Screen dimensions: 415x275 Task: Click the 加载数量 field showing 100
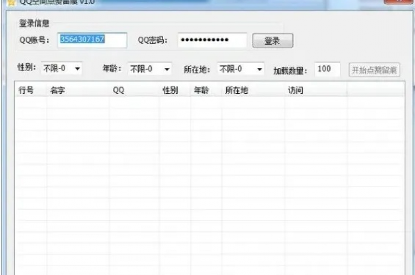[x=327, y=70]
